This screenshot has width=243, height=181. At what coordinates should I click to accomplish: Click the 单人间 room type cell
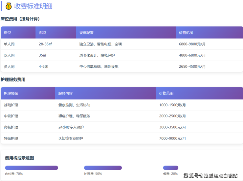[x=9, y=44]
